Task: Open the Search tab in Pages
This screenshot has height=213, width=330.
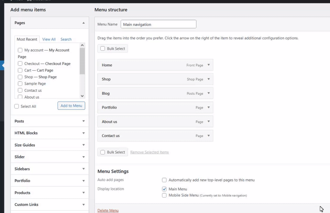Action: click(x=66, y=39)
